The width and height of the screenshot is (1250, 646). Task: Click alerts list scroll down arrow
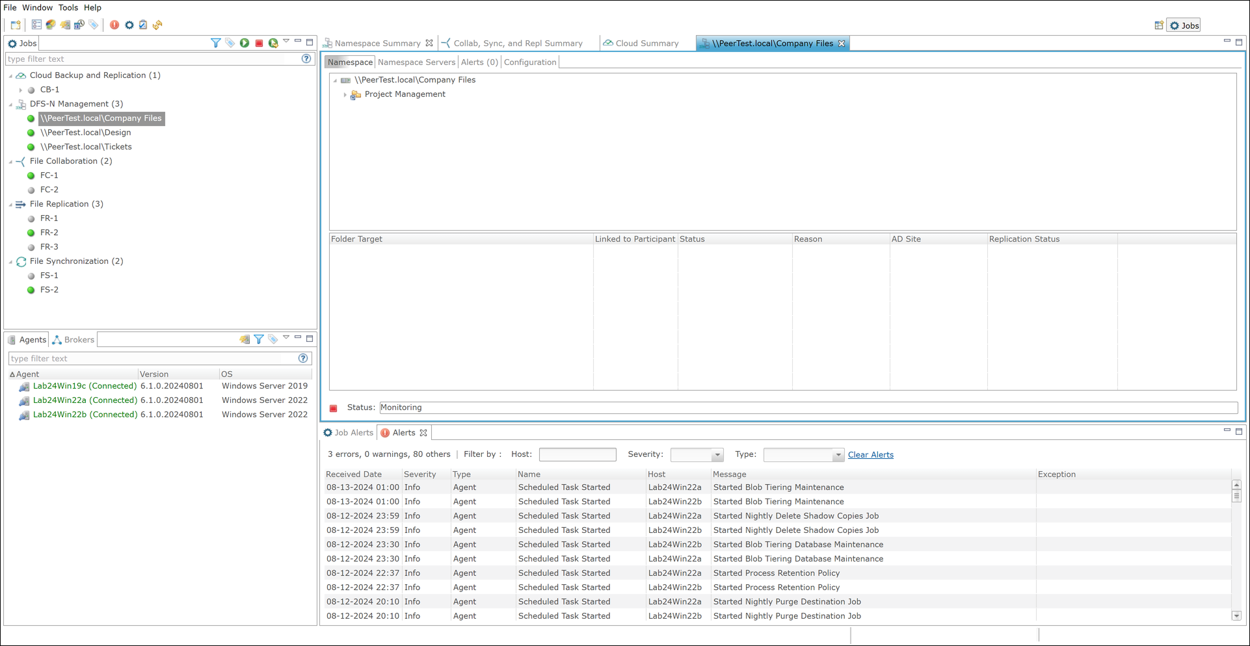pos(1236,616)
